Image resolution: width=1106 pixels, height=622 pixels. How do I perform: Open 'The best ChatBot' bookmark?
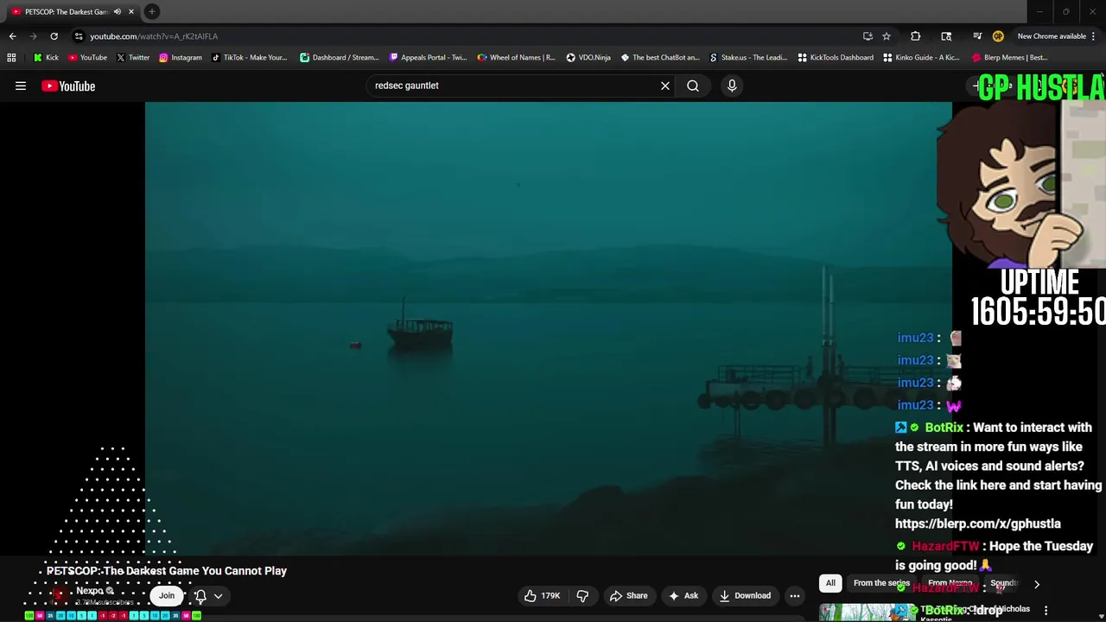click(660, 58)
